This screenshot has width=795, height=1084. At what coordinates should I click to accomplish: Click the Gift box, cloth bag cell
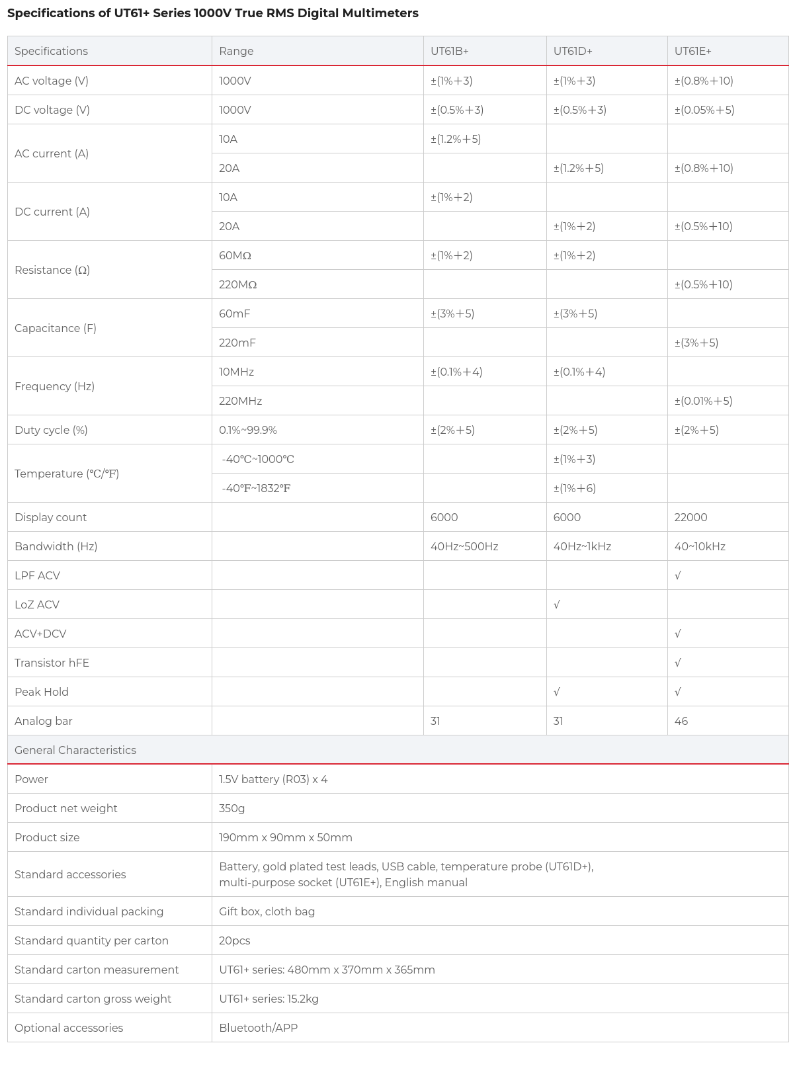[x=267, y=911]
